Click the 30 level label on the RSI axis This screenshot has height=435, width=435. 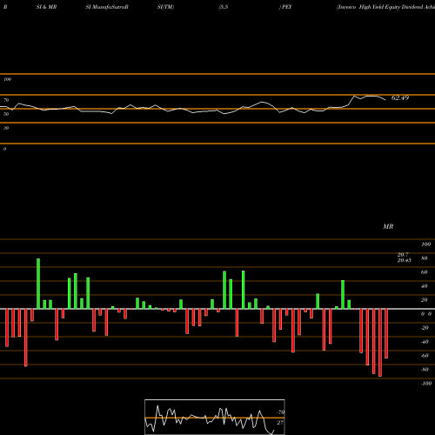click(6, 128)
